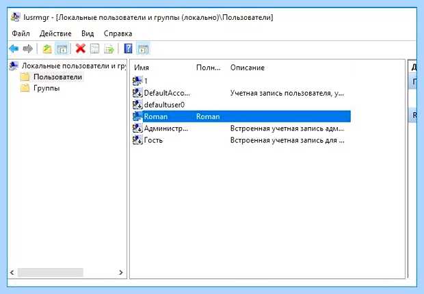
Task: Click the tree pane right scroll arrow
Action: 121,272
